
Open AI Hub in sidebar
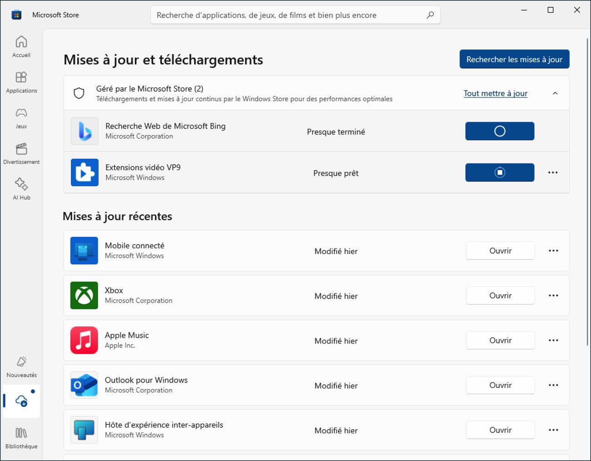tap(21, 190)
